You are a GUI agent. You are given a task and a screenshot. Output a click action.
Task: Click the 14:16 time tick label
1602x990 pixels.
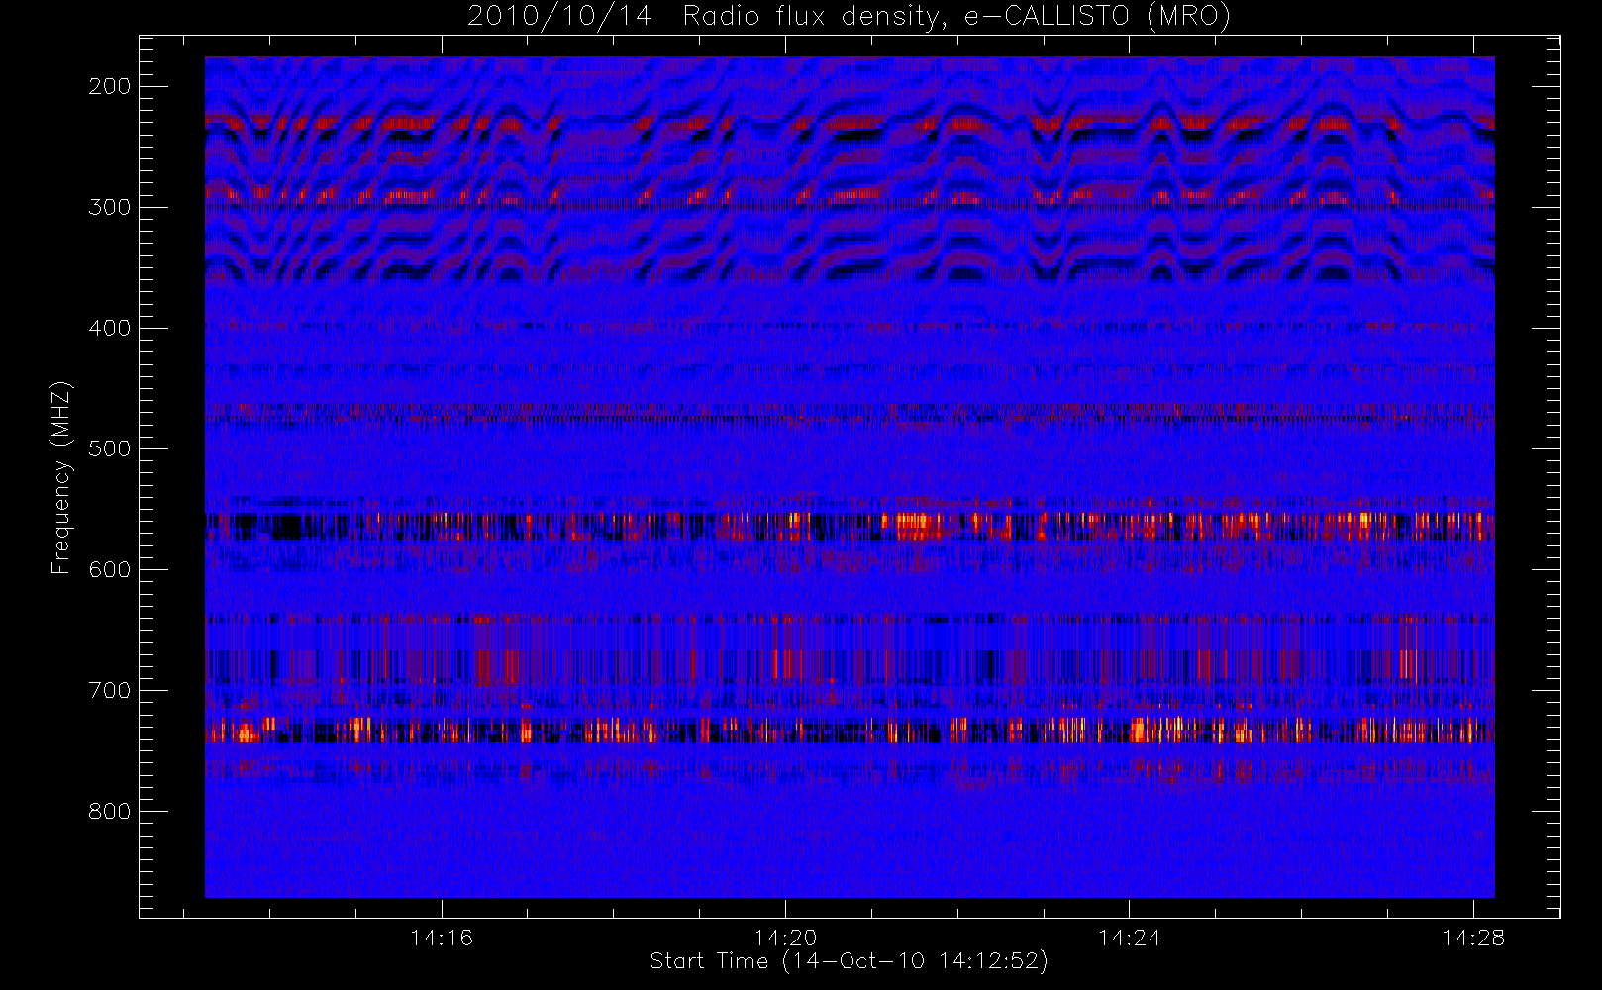(442, 938)
